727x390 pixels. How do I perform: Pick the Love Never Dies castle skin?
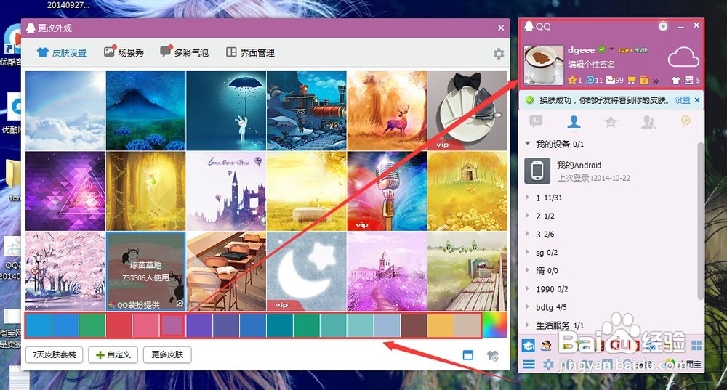226,191
